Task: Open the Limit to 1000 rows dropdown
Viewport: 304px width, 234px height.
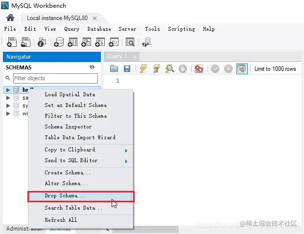Action: point(275,69)
